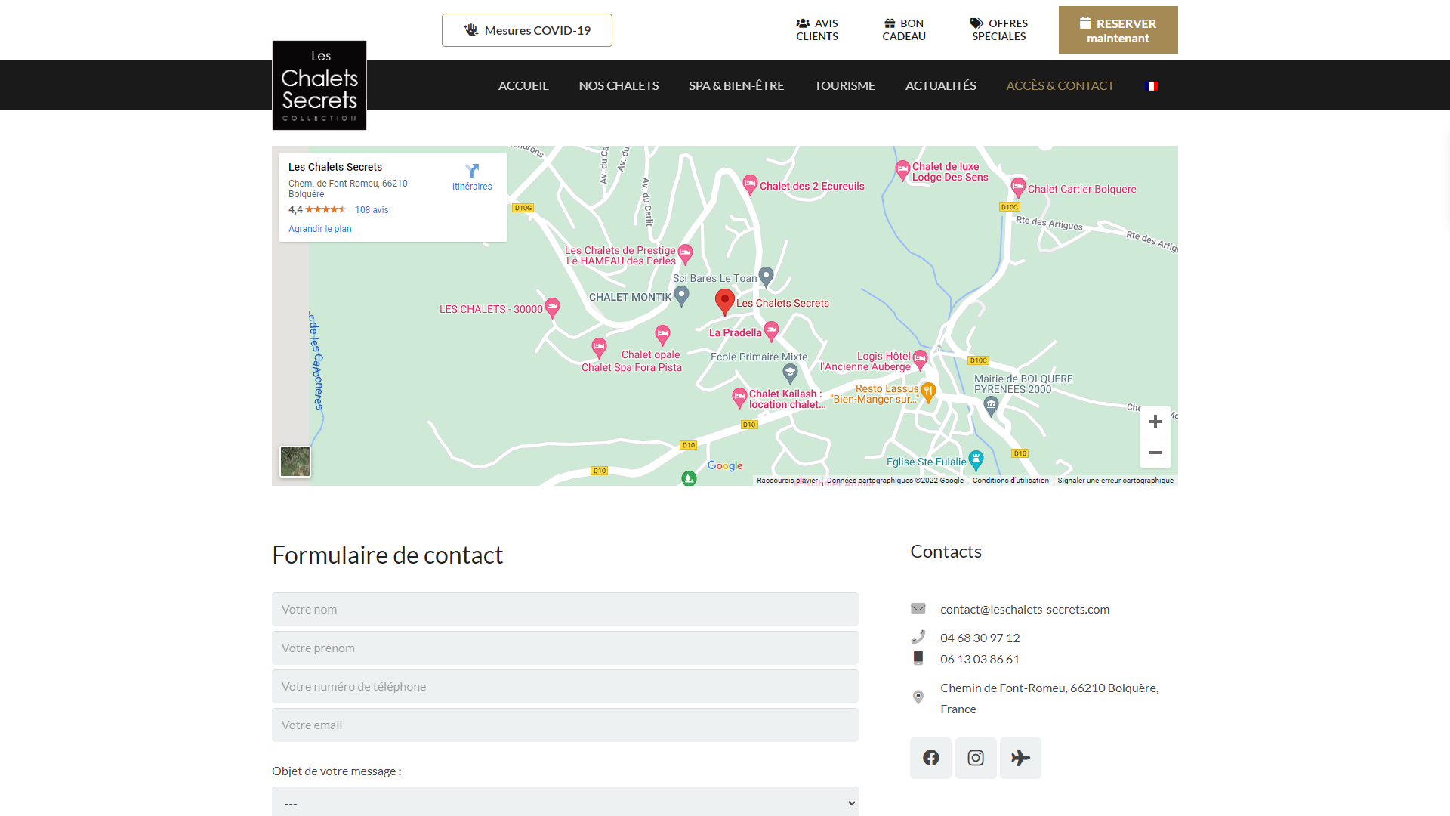Click the Ecole Primaire Mixte pin
1450x816 pixels.
coord(790,372)
